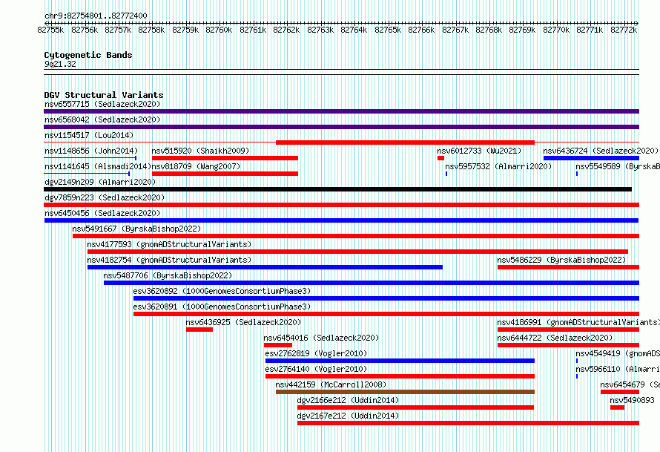Screen dimensions: 660x452
Task: Click esv3620891 (1000GenomesConsortiumPhase3) label
Action: point(222,307)
